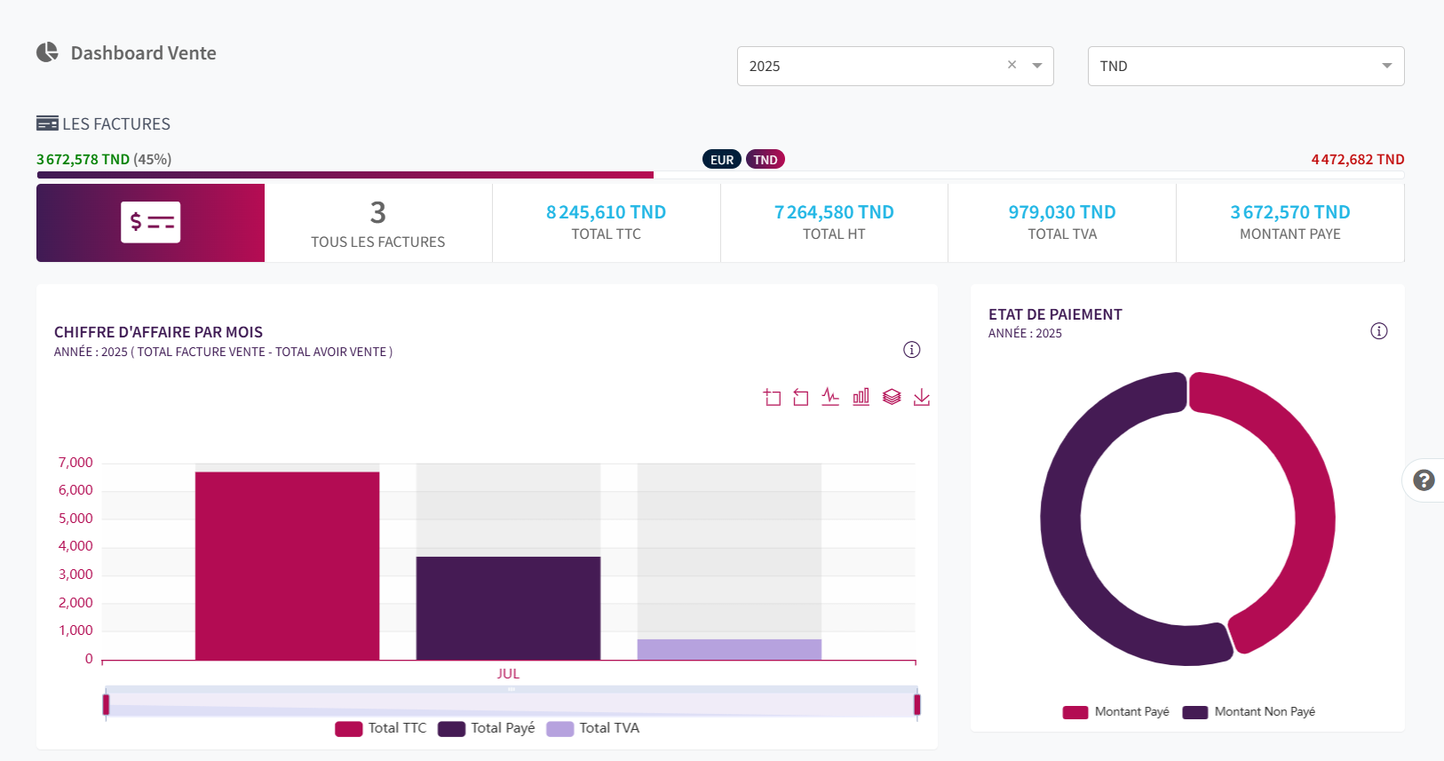Hide the Montant Payé donut segment via legend
Viewport: 1444px width, 761px height.
click(x=1116, y=712)
